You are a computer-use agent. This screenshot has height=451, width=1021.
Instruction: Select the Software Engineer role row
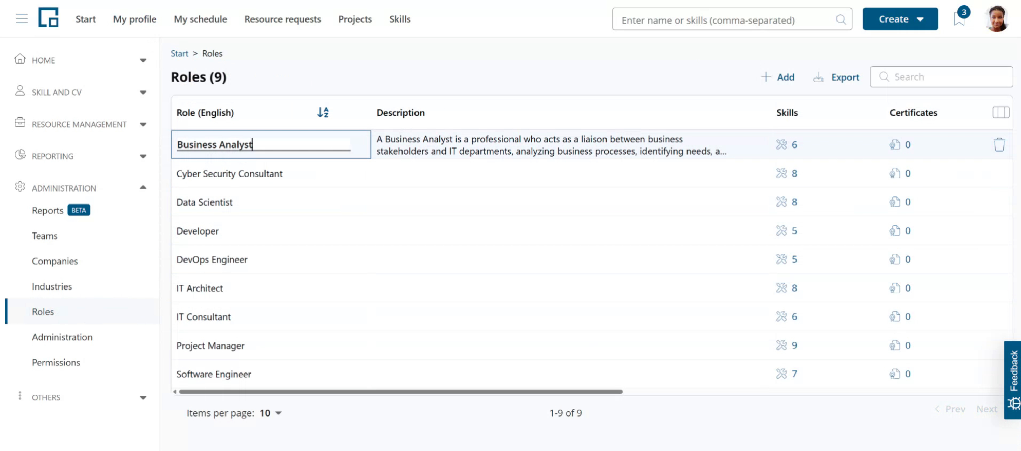click(591, 374)
